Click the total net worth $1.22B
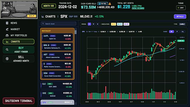The height and width of the screenshot is (107, 190). [124, 7]
